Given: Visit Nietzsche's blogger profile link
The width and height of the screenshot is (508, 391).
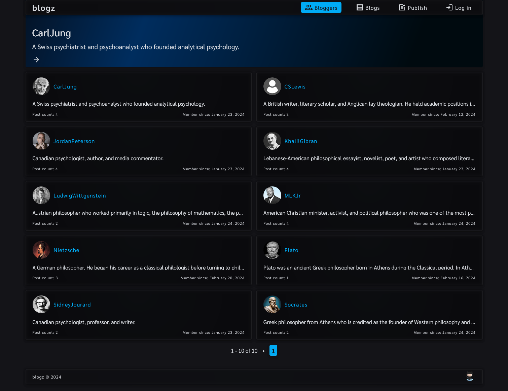Looking at the screenshot, I should pos(66,250).
